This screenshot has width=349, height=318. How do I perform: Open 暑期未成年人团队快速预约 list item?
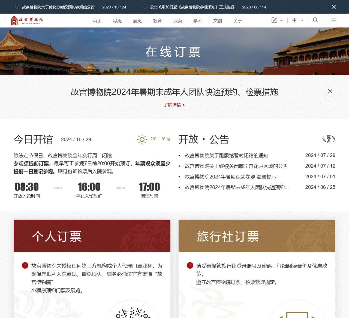coord(236,187)
